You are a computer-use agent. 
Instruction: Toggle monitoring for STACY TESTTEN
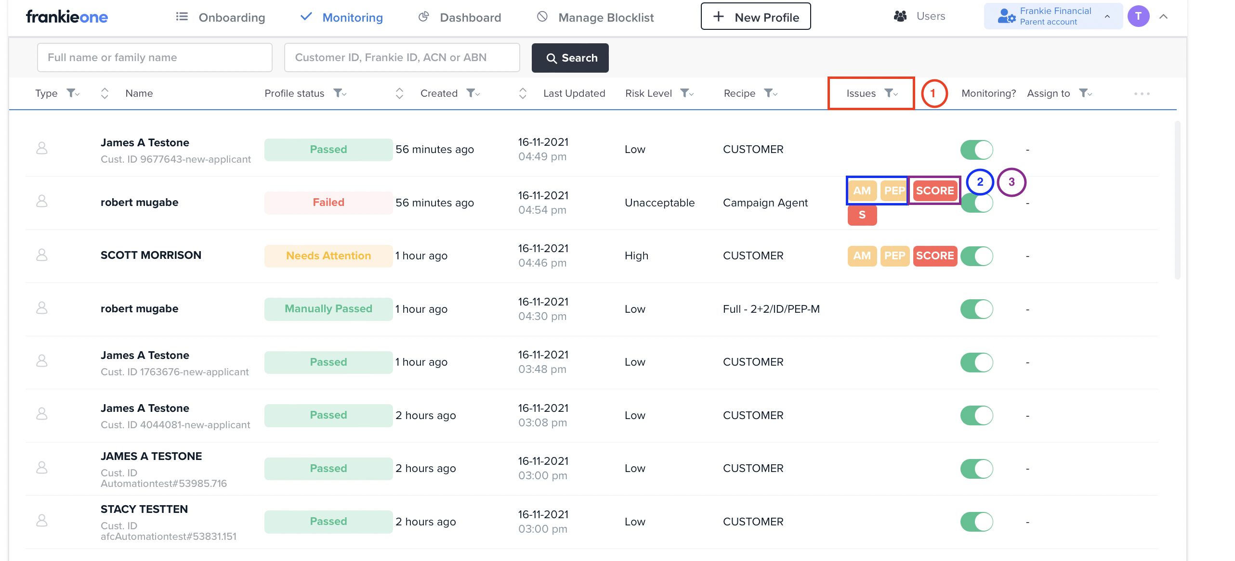[x=977, y=522]
